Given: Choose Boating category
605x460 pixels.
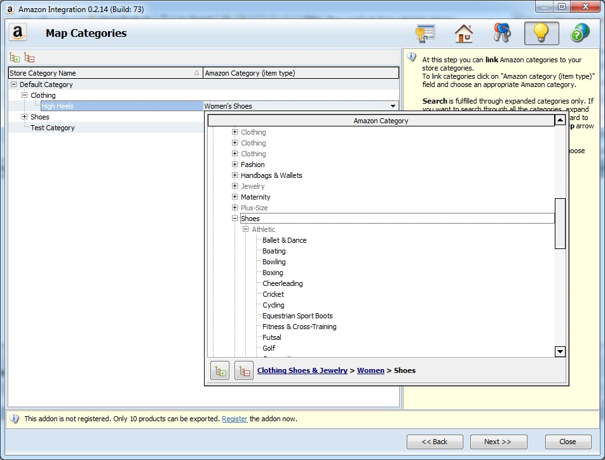Looking at the screenshot, I should click(x=274, y=251).
